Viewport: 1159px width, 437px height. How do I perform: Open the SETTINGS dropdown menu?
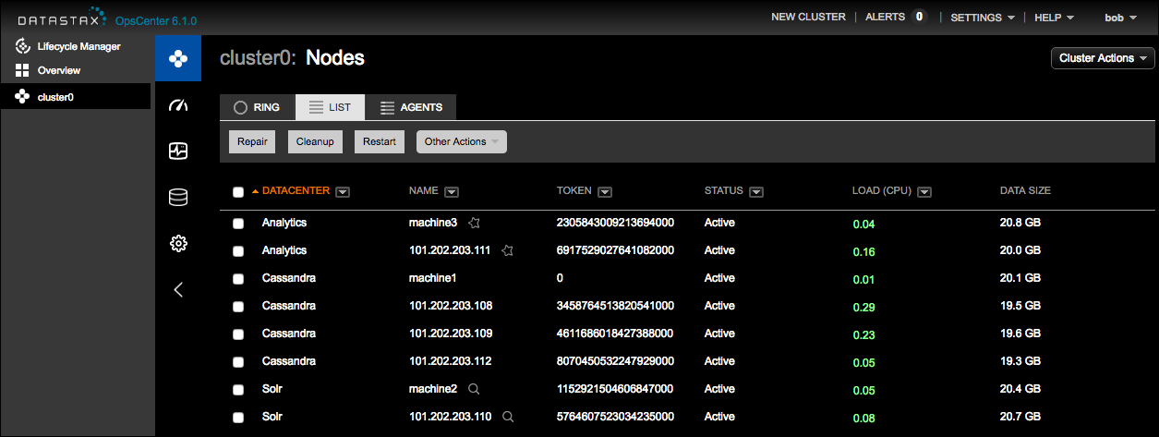(983, 18)
